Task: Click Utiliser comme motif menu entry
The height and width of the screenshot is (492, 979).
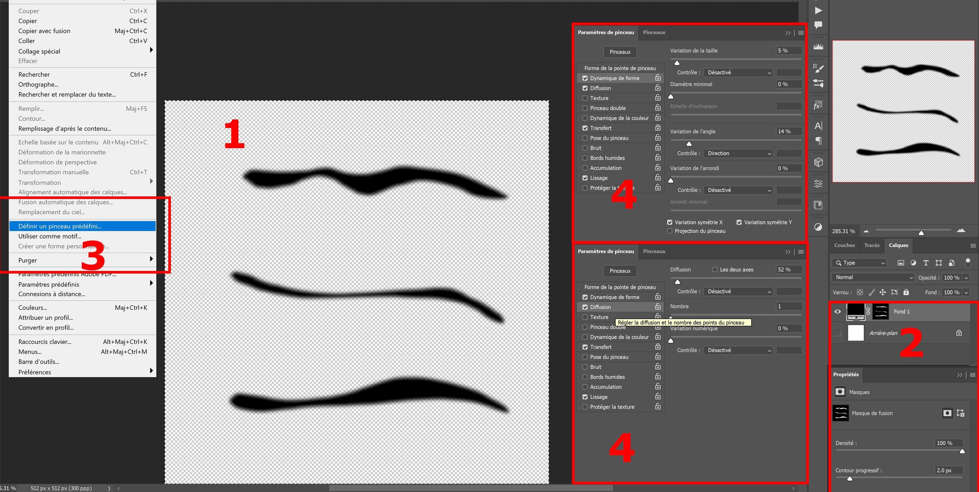Action: 50,236
